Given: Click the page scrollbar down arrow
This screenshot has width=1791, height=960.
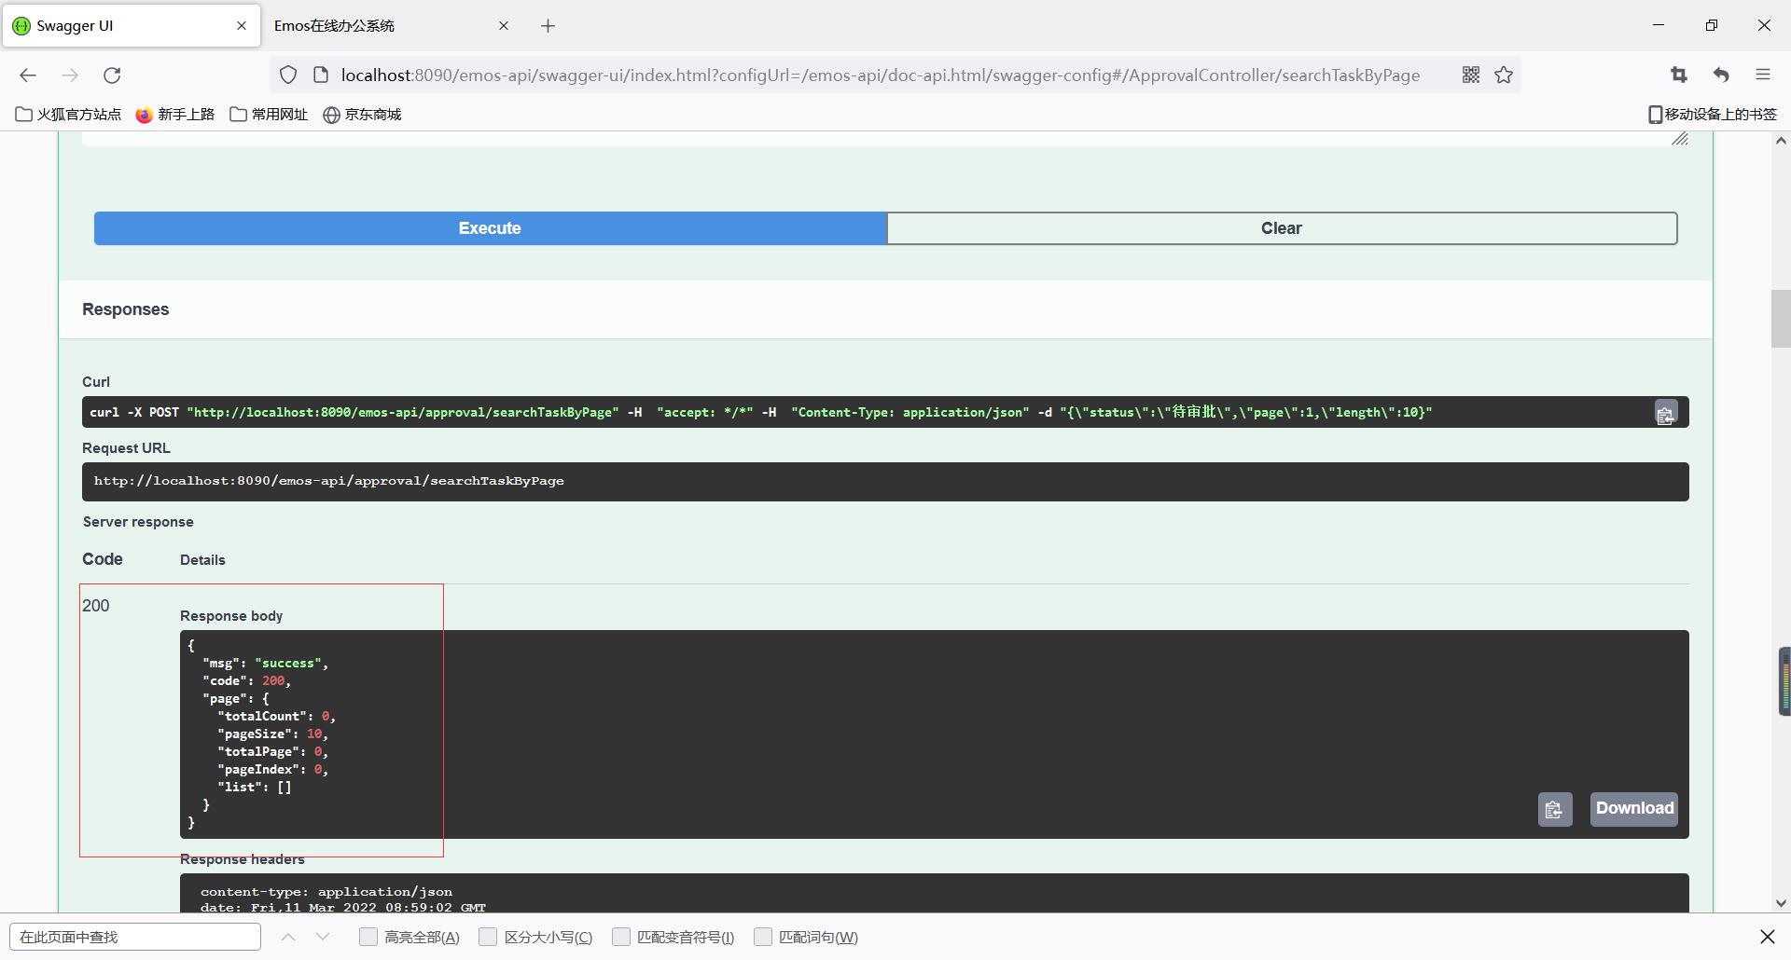Looking at the screenshot, I should (x=1781, y=903).
